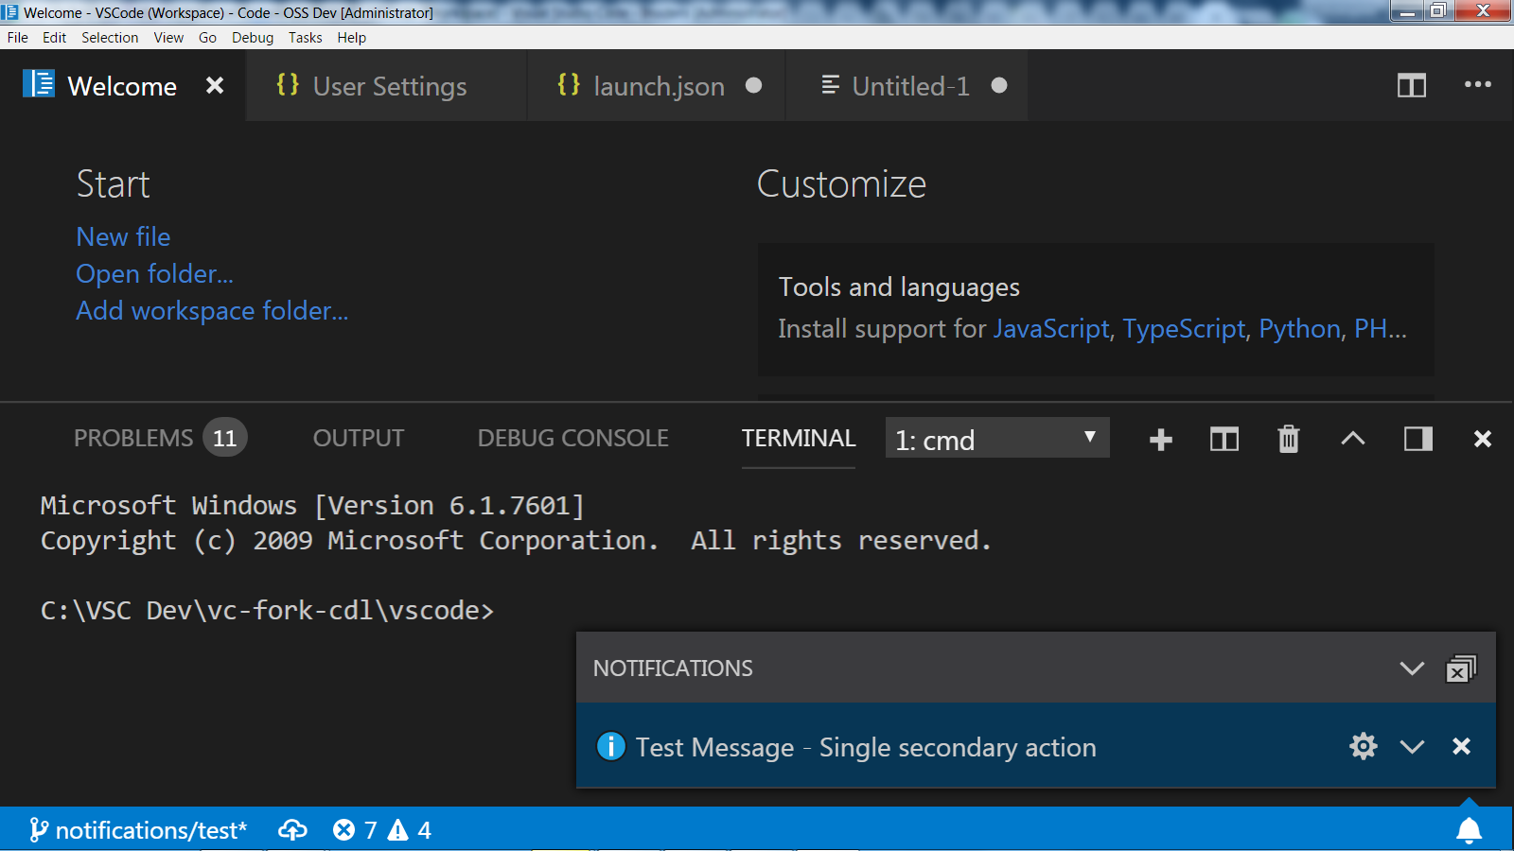Open the Debug menu
The width and height of the screenshot is (1514, 851).
(253, 38)
